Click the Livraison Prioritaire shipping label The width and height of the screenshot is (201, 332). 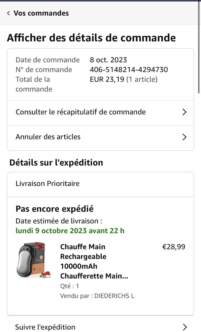tap(48, 184)
